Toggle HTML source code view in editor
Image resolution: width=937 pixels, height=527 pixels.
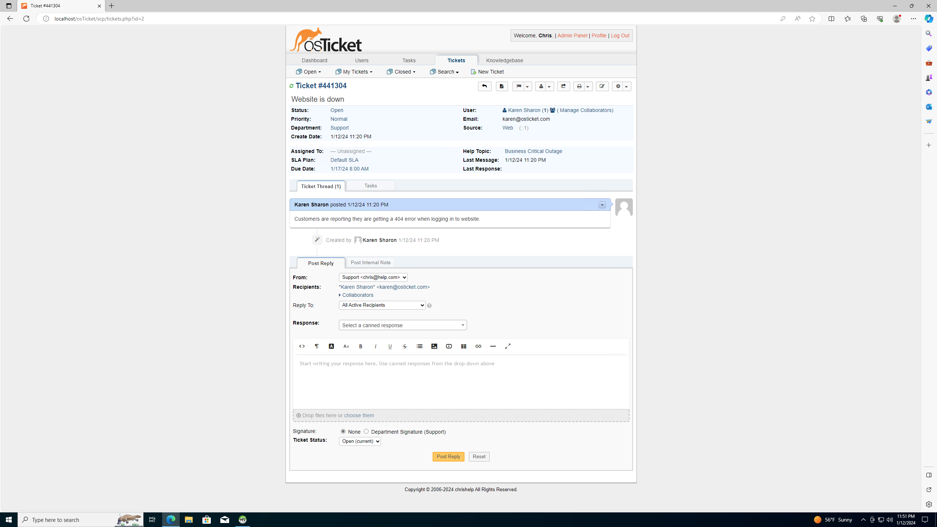click(302, 346)
